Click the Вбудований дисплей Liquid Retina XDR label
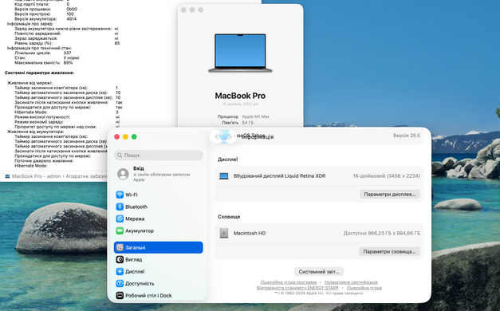This screenshot has height=311, width=500. [x=280, y=176]
